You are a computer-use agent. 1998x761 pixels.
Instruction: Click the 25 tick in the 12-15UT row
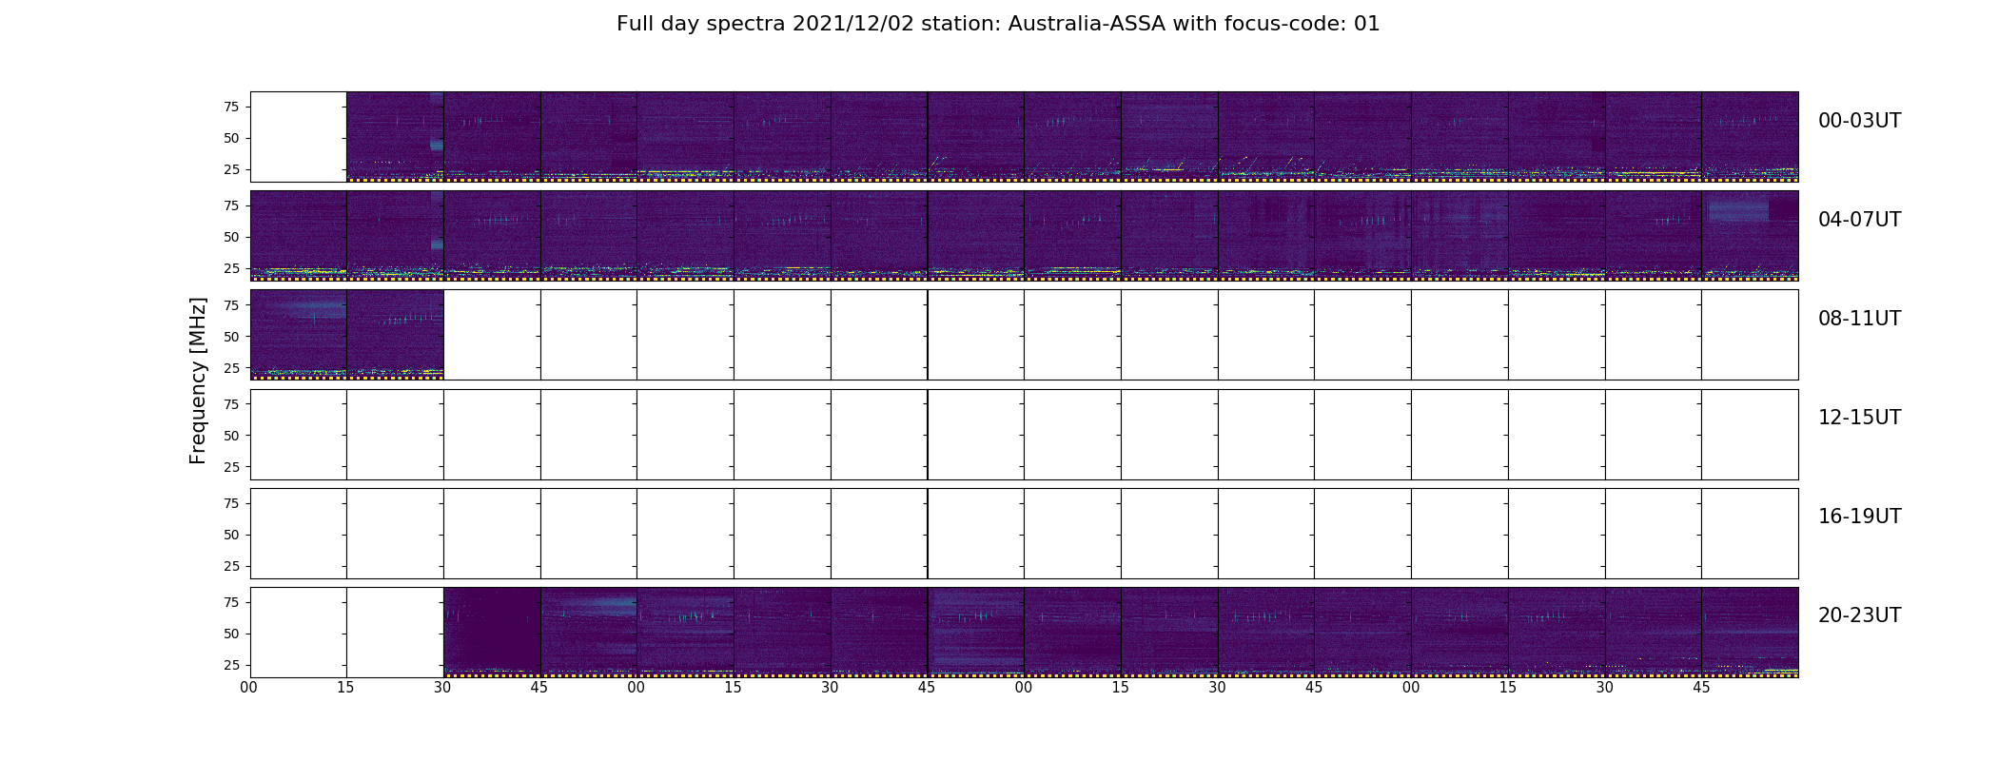231,467
